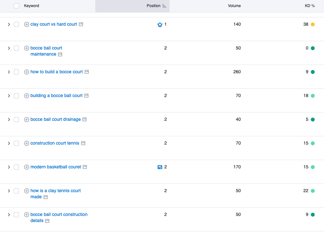This screenshot has width=324, height=232.
Task: Click the Keyword column header
Action: point(31,6)
